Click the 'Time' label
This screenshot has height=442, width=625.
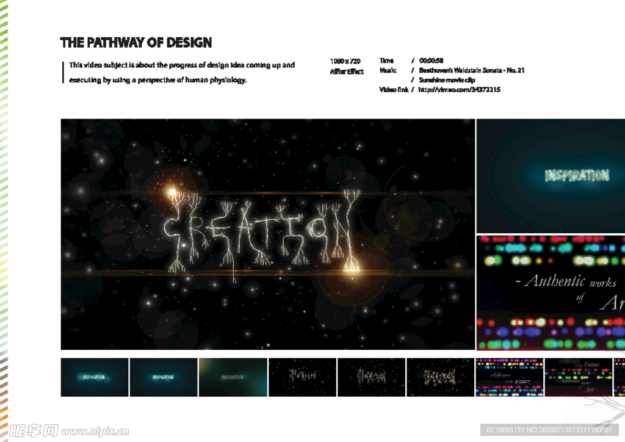[x=386, y=60]
